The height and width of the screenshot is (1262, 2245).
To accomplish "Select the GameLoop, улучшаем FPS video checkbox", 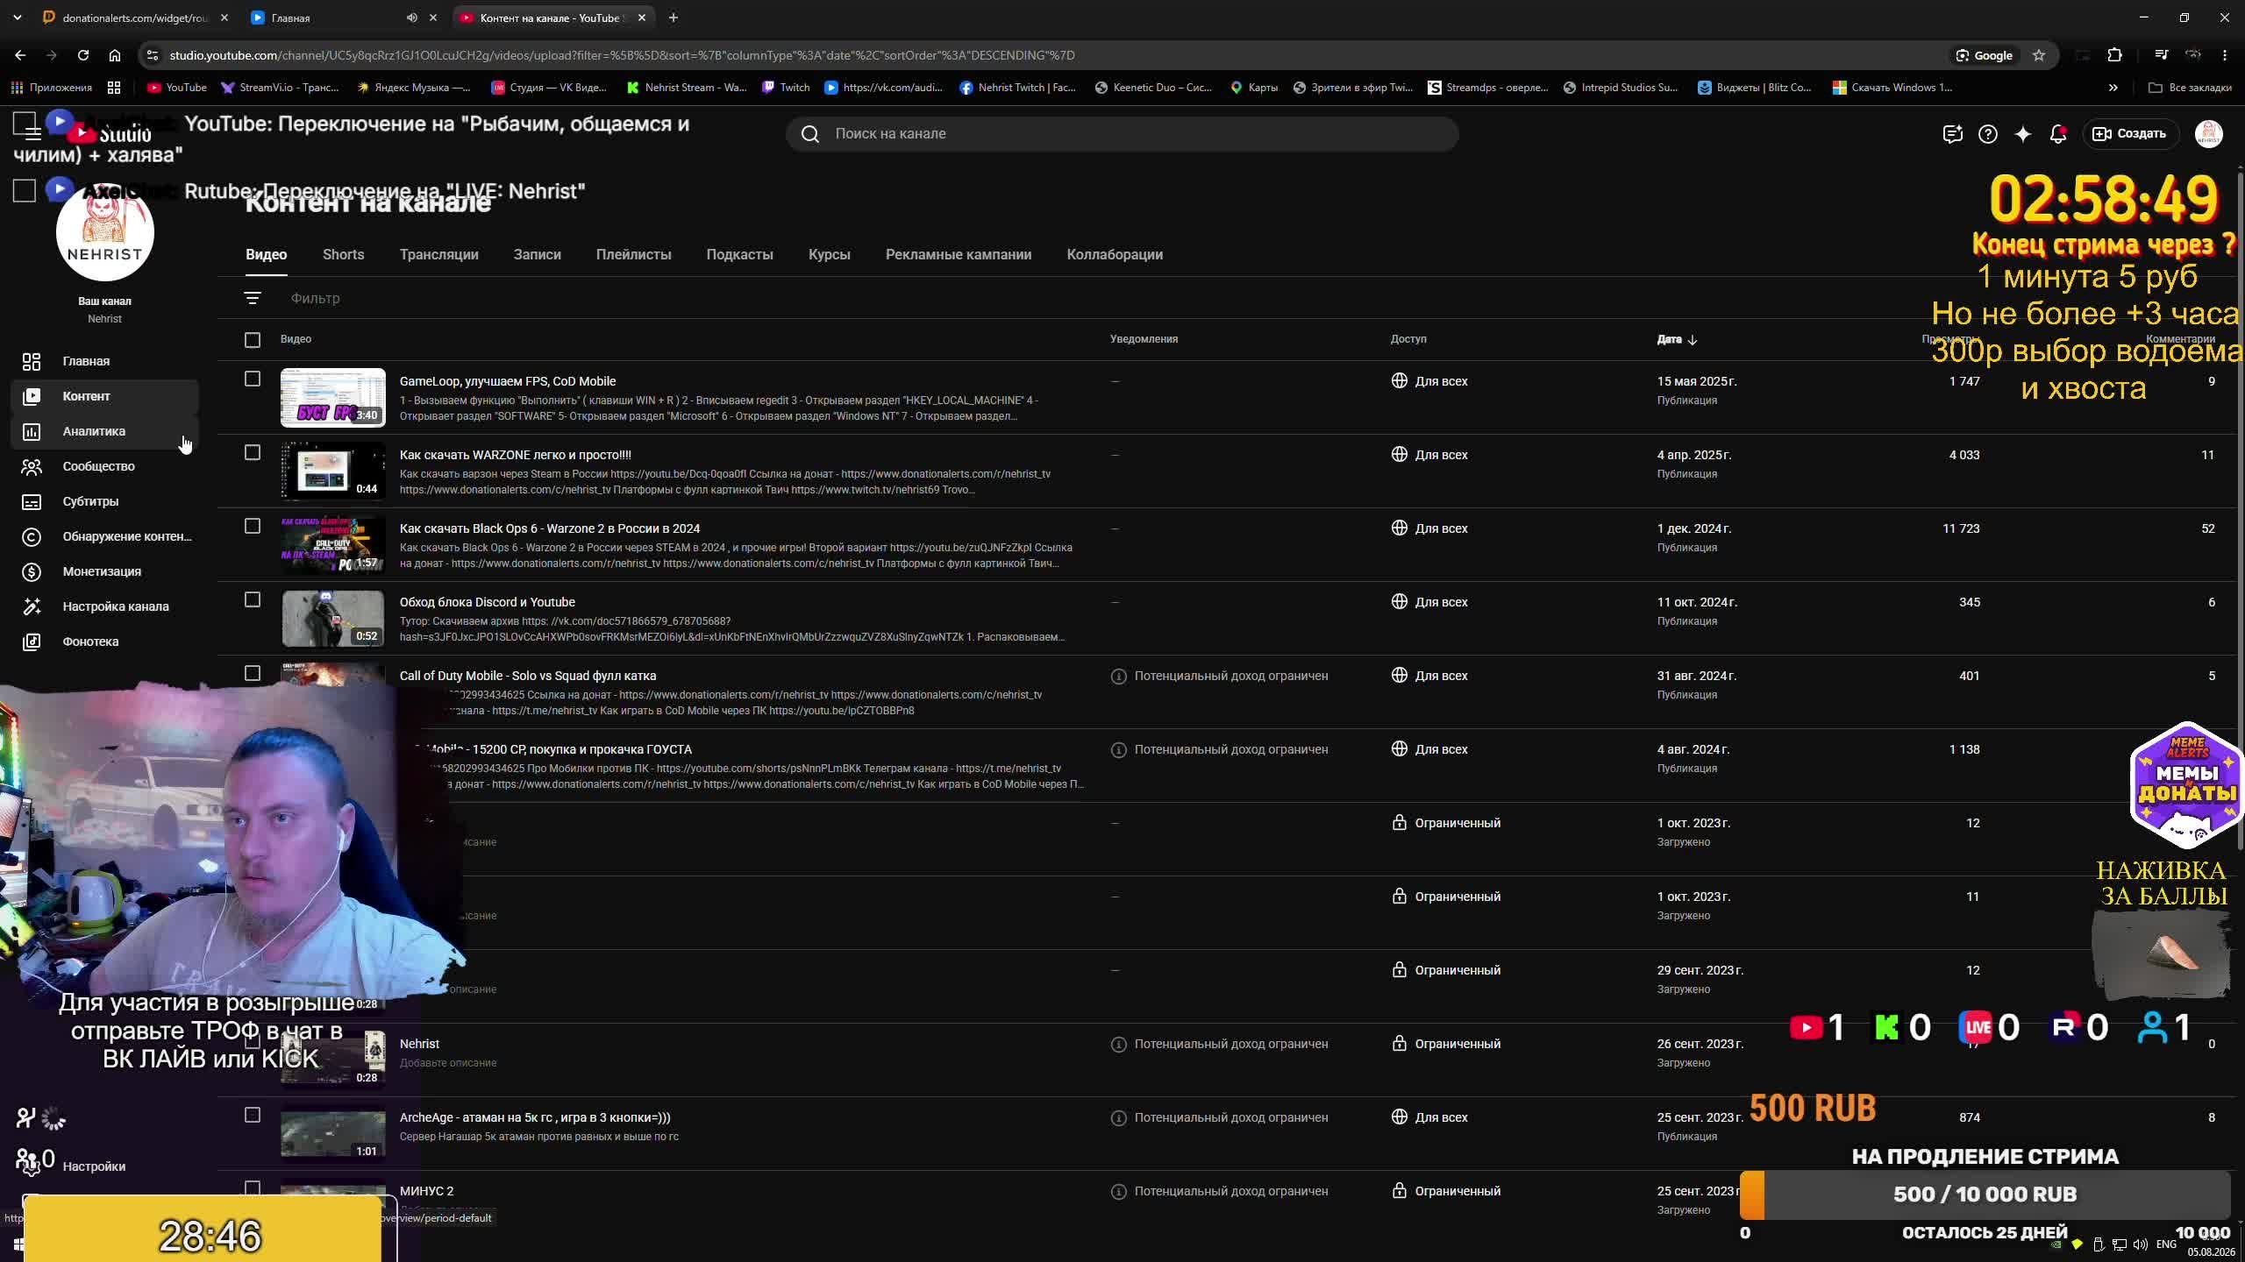I will [x=253, y=379].
